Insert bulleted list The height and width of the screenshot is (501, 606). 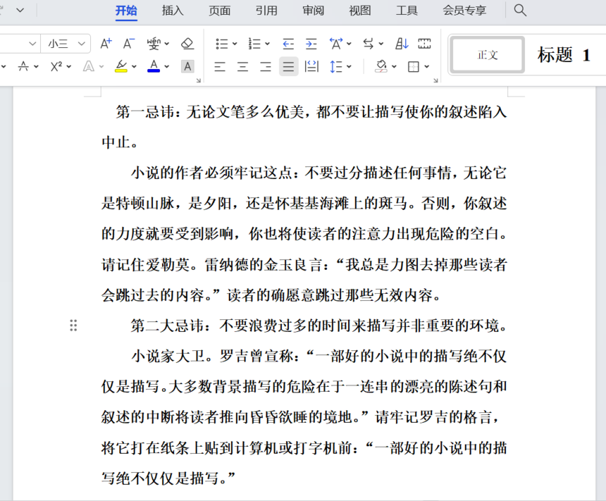(x=221, y=44)
